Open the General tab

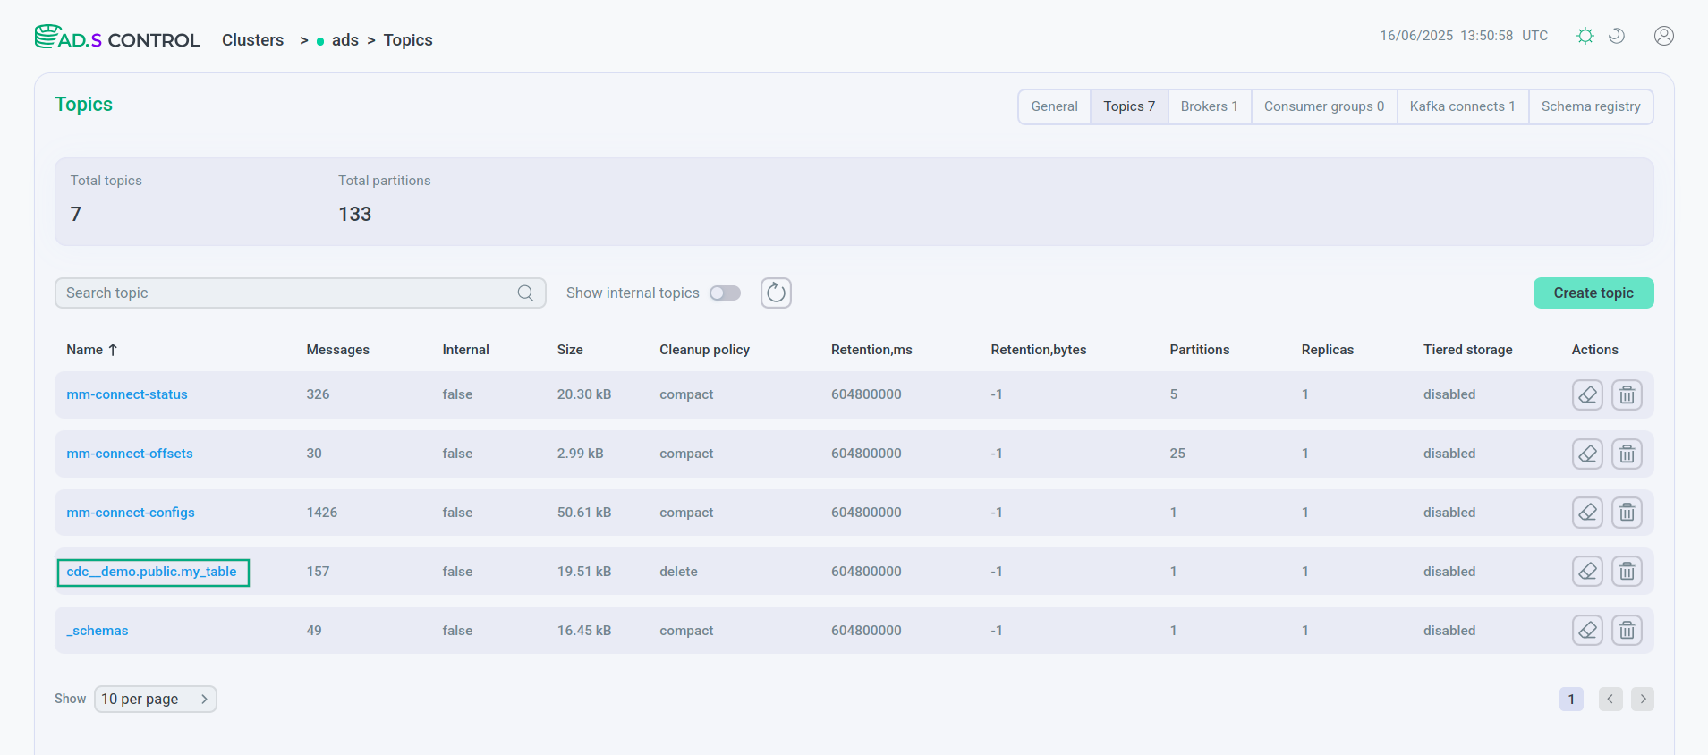(x=1054, y=106)
